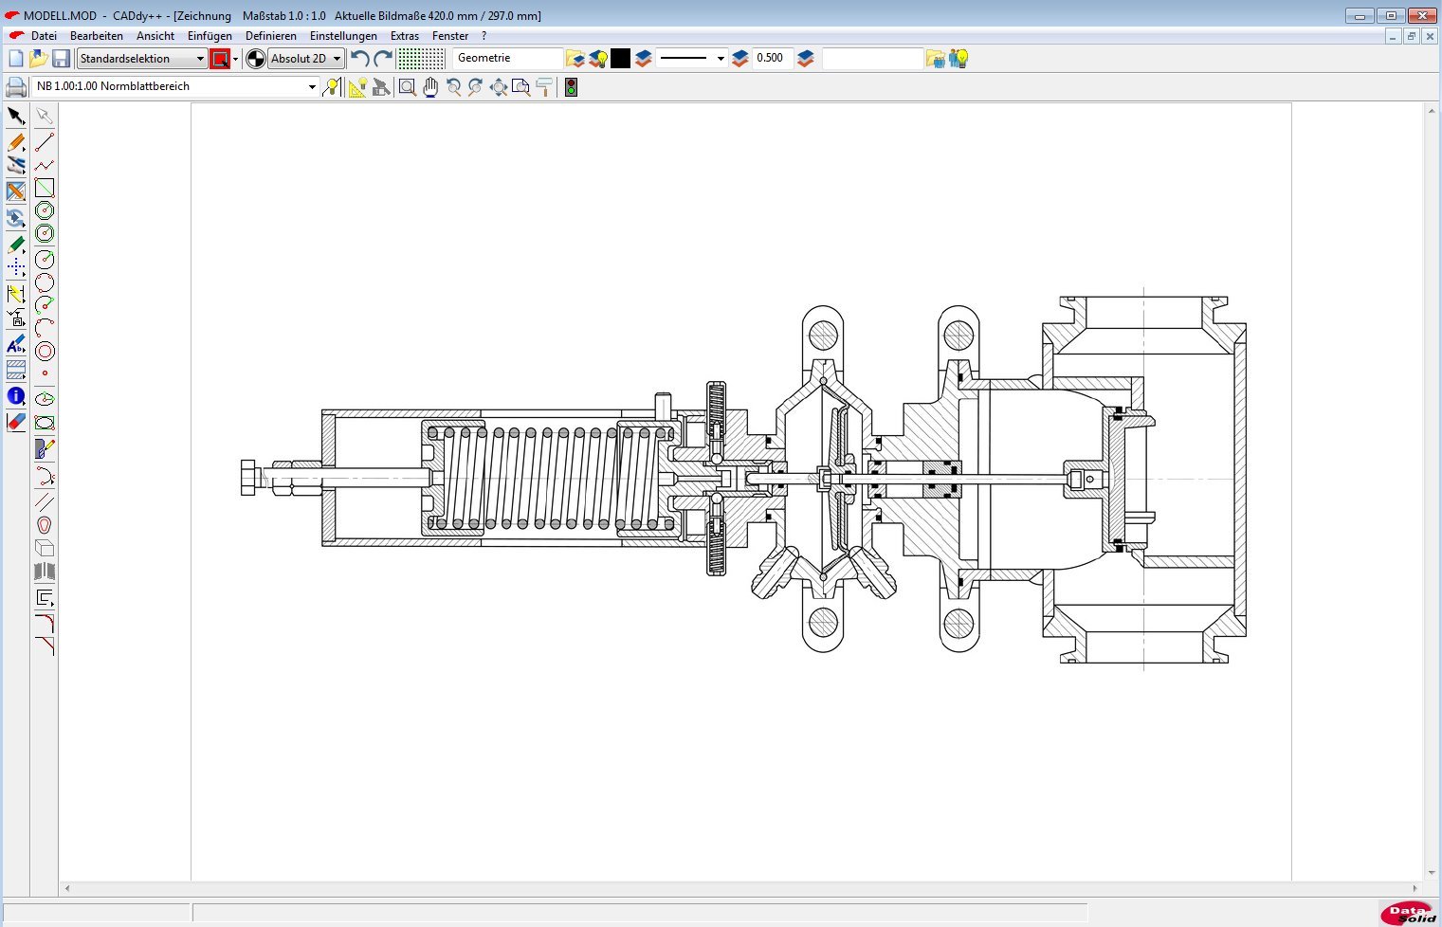Click the vertical scrollbar down arrow
1442x927 pixels.
(x=1432, y=873)
